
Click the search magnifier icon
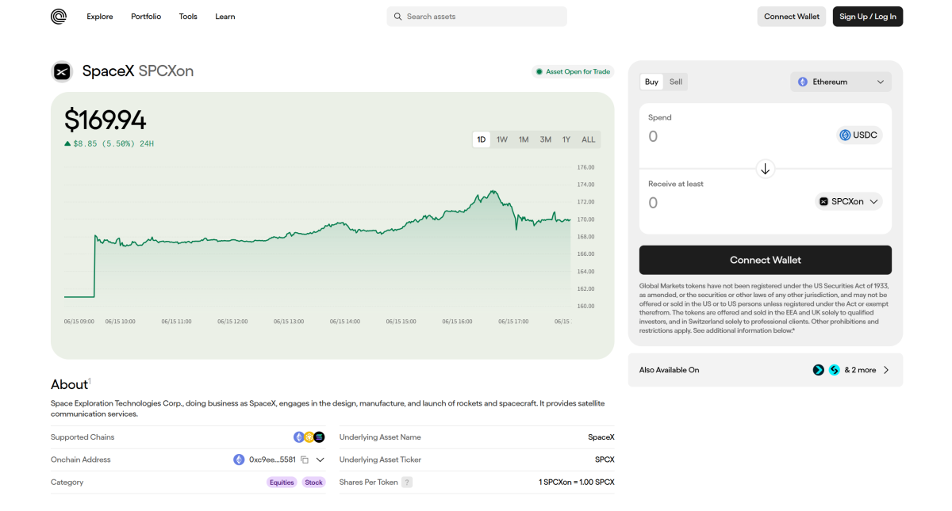tap(398, 17)
